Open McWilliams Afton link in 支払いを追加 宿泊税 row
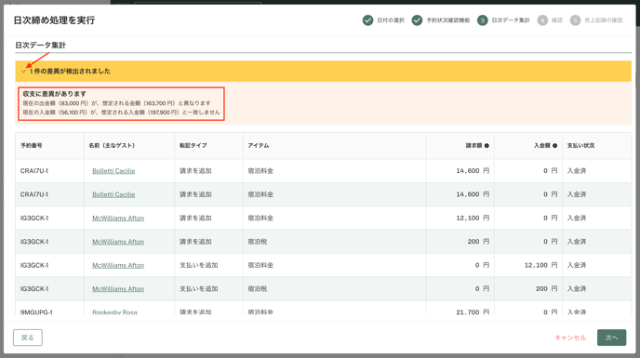 118,288
